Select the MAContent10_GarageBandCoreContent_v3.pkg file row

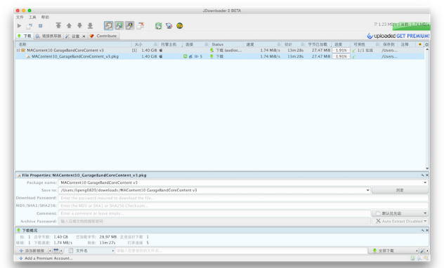[x=220, y=57]
